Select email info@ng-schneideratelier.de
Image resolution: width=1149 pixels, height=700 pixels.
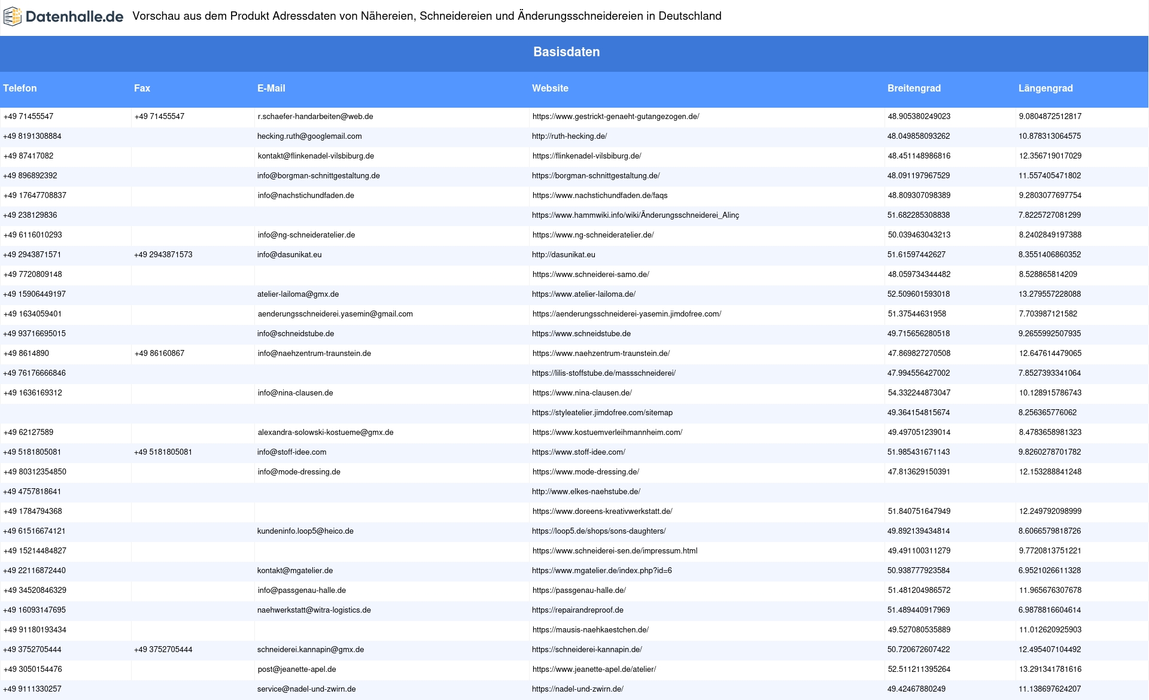coord(306,235)
